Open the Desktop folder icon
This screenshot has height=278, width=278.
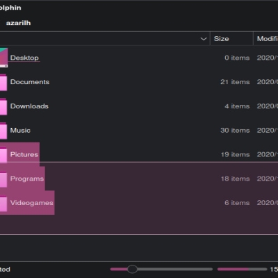[3, 58]
